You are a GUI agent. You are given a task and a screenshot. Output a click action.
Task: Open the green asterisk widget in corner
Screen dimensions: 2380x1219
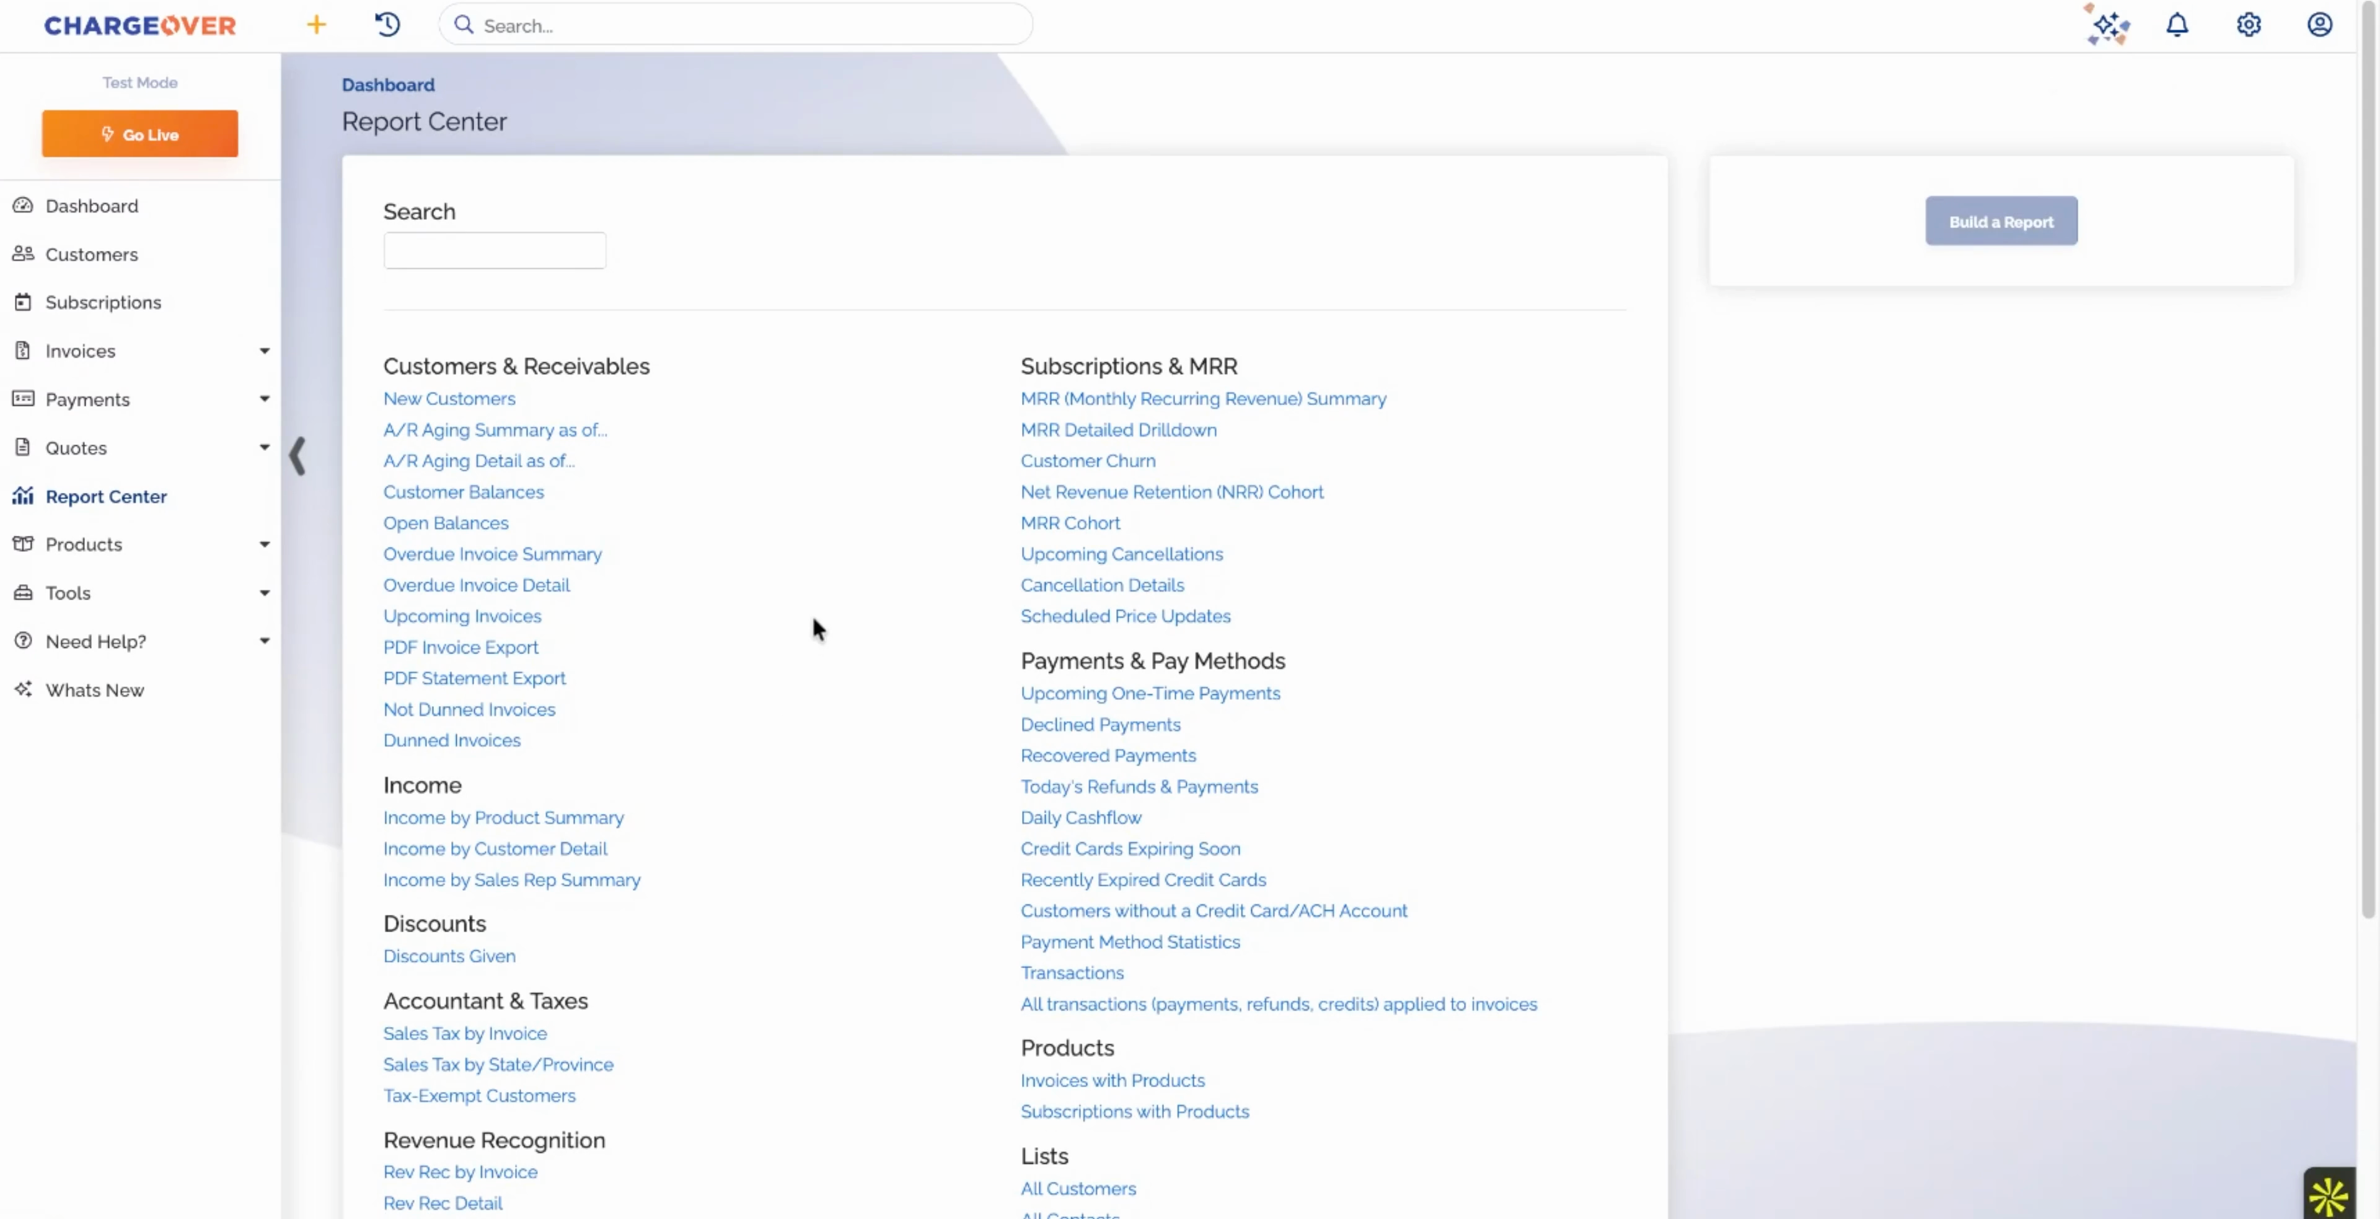point(2329,1196)
